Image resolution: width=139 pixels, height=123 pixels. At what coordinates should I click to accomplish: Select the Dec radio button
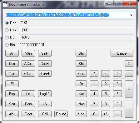pos(7,23)
